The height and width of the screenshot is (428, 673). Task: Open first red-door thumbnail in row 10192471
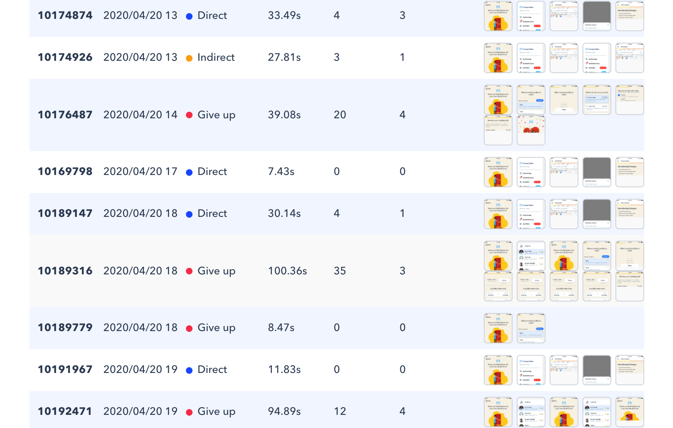click(498, 412)
